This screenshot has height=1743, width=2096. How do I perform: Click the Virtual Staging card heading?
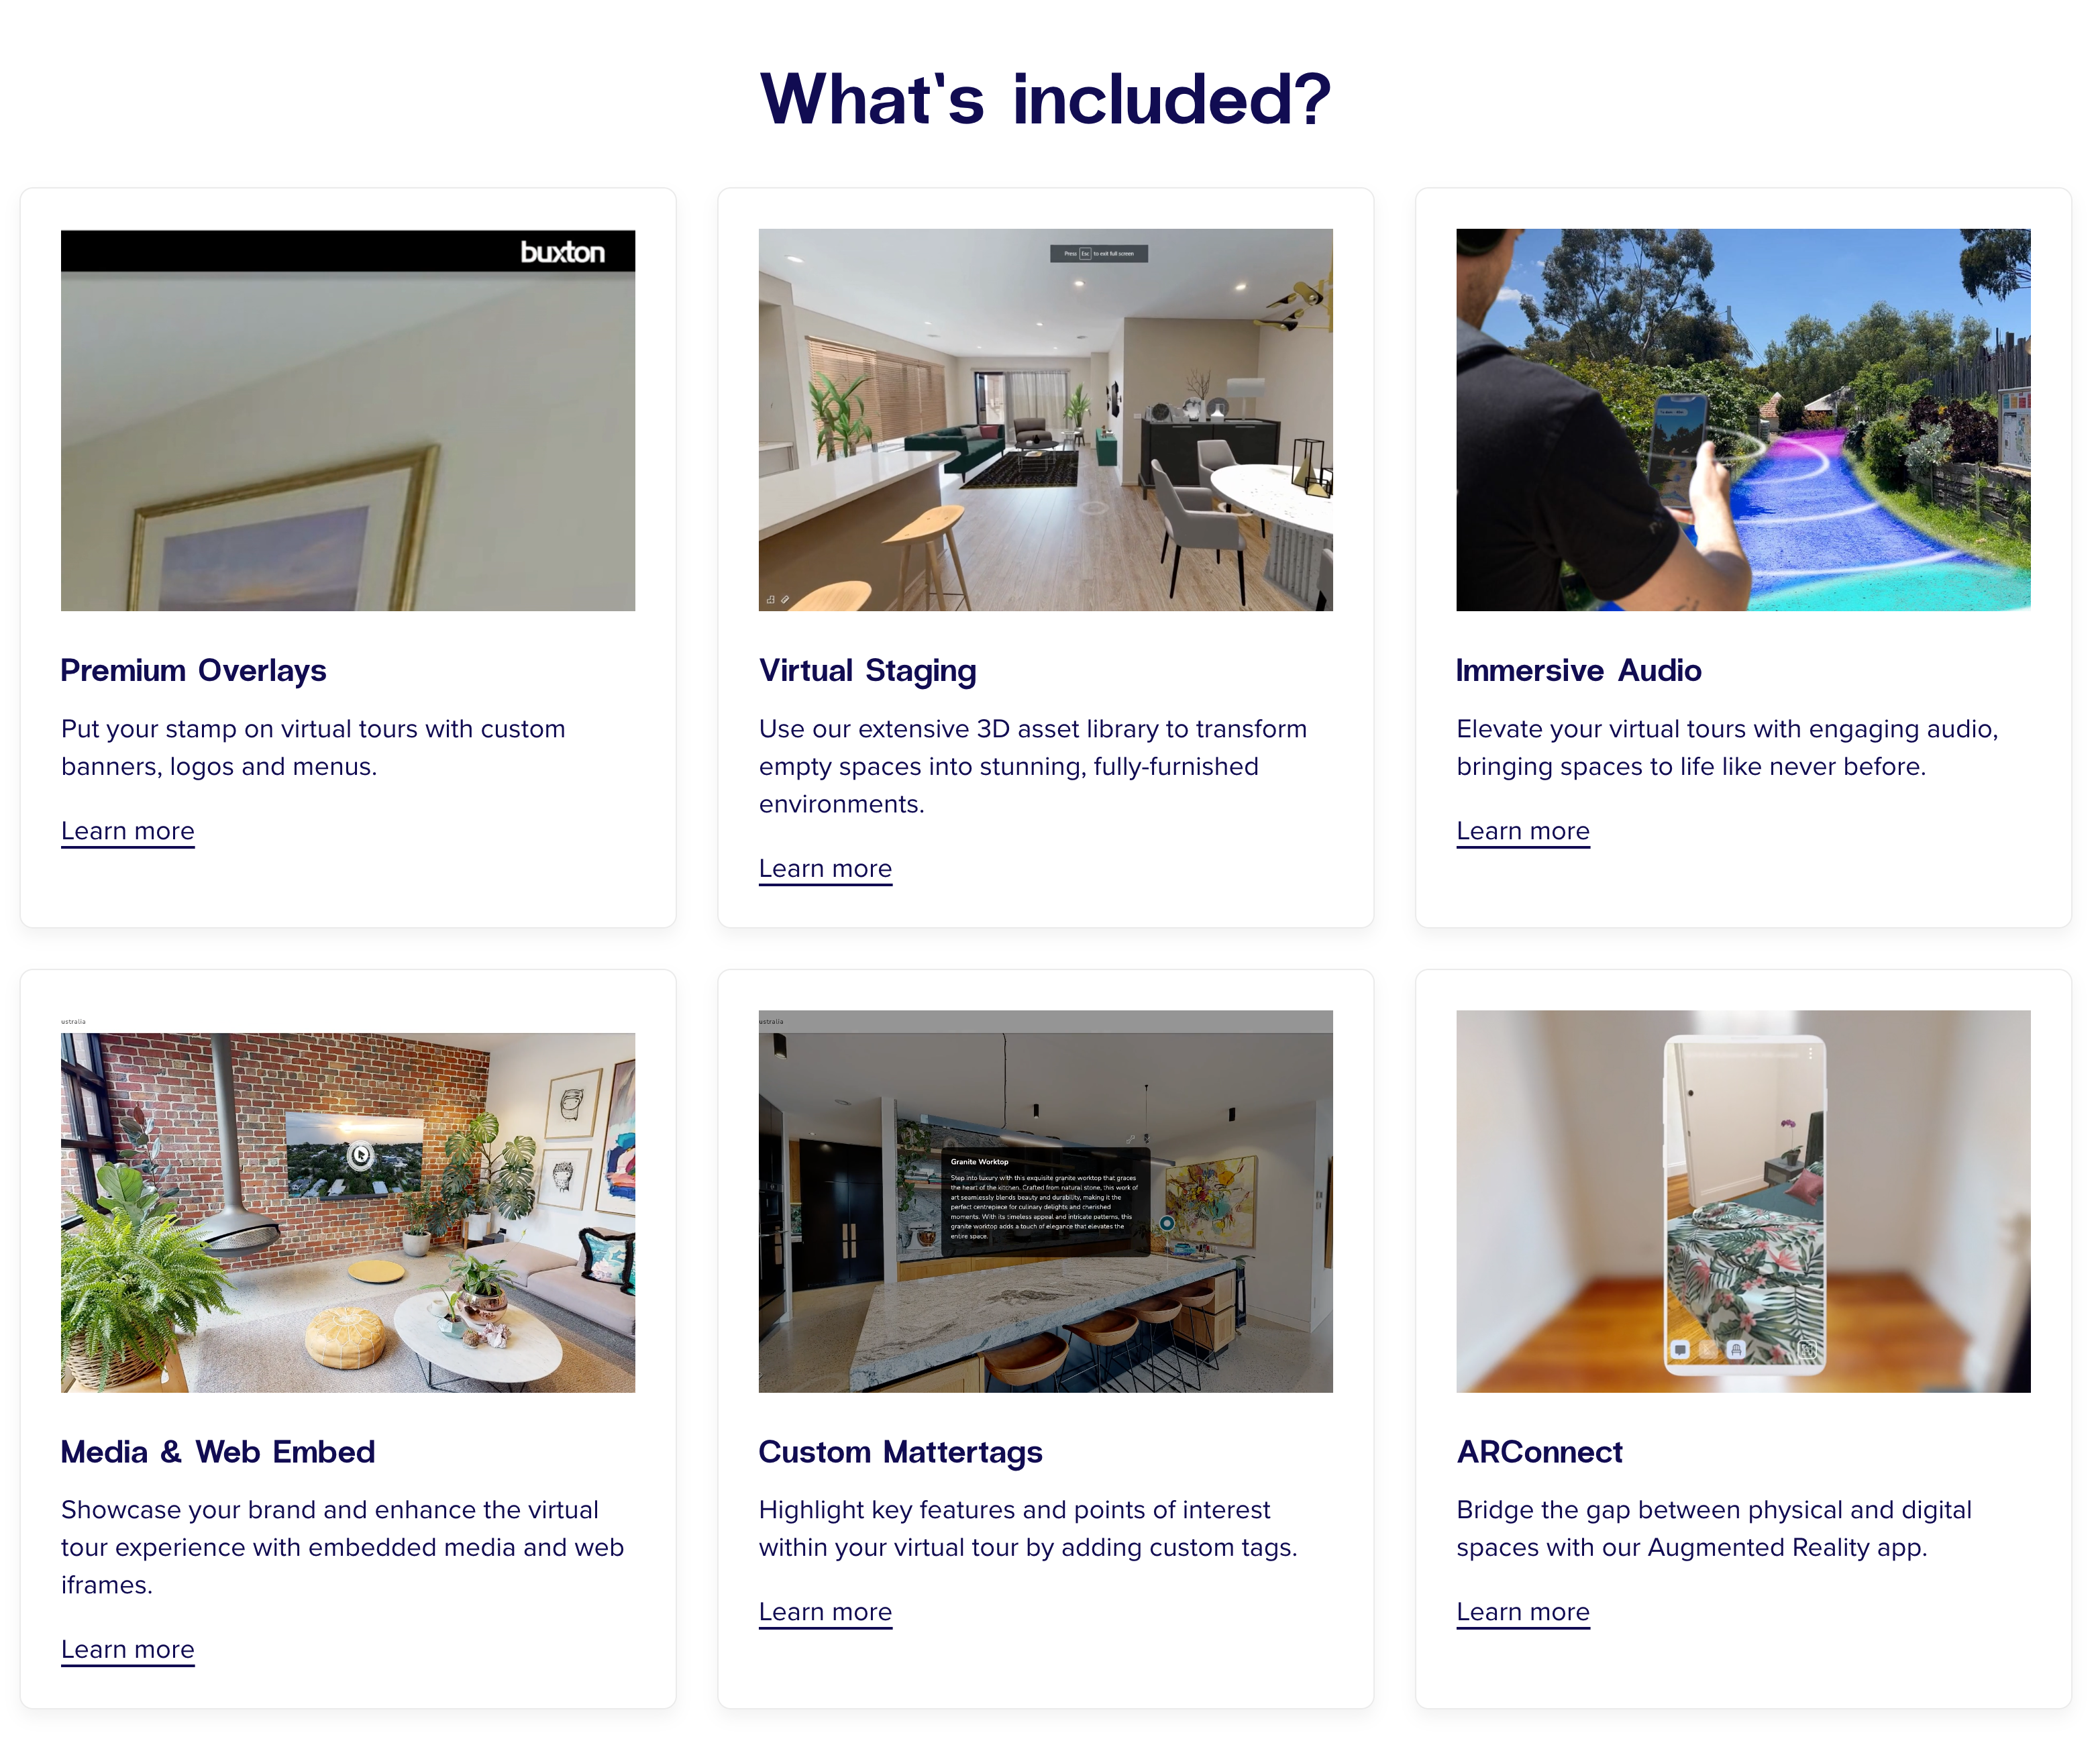pos(868,671)
